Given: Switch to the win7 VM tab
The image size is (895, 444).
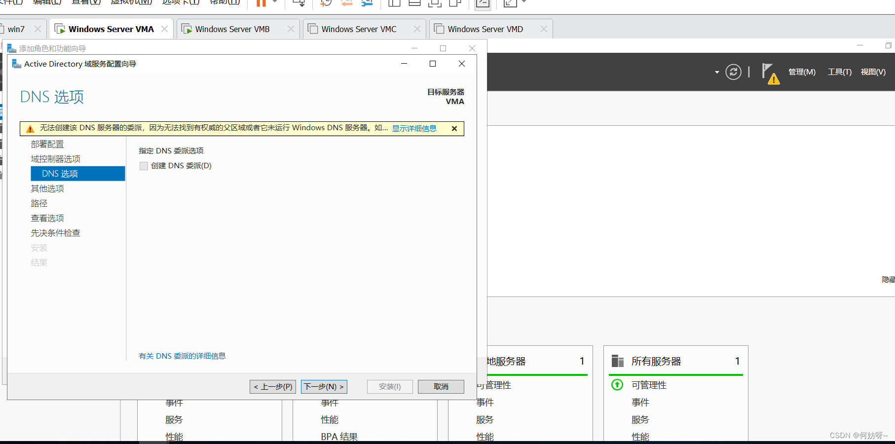Looking at the screenshot, I should click(x=16, y=29).
